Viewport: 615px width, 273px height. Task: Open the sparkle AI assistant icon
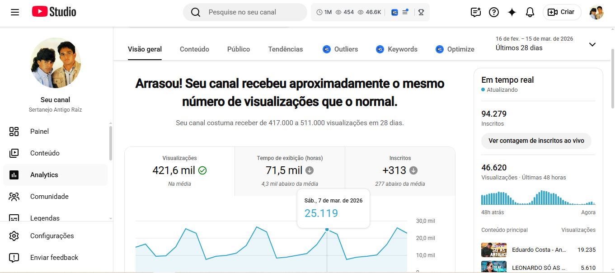point(512,12)
